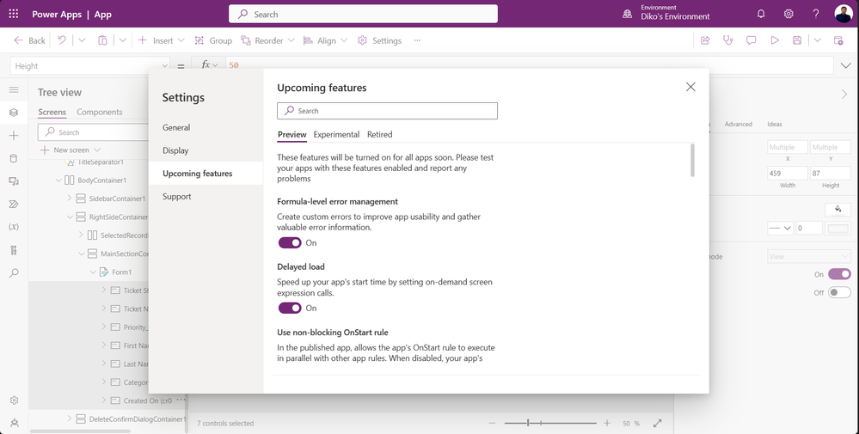Open the Comments icon
This screenshot has height=434, width=859.
[751, 40]
